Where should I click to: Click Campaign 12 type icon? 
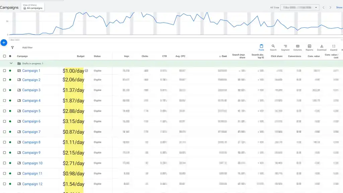click(x=19, y=184)
